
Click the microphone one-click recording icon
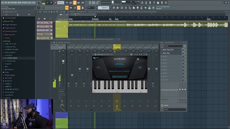tap(150, 3)
